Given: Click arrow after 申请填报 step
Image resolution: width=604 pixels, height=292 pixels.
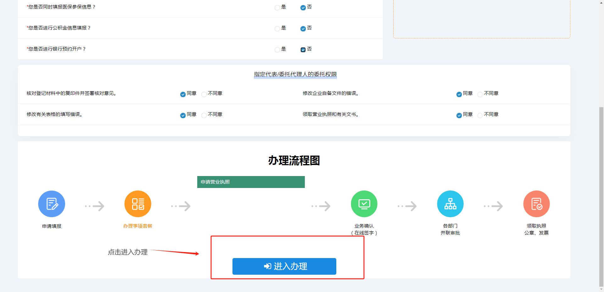Looking at the screenshot, I should 95,206.
